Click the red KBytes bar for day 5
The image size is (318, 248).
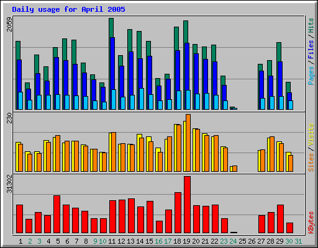click(57, 215)
